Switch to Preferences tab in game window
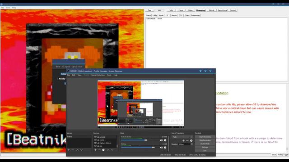The height and width of the screenshot is (162, 289). tap(196, 15)
